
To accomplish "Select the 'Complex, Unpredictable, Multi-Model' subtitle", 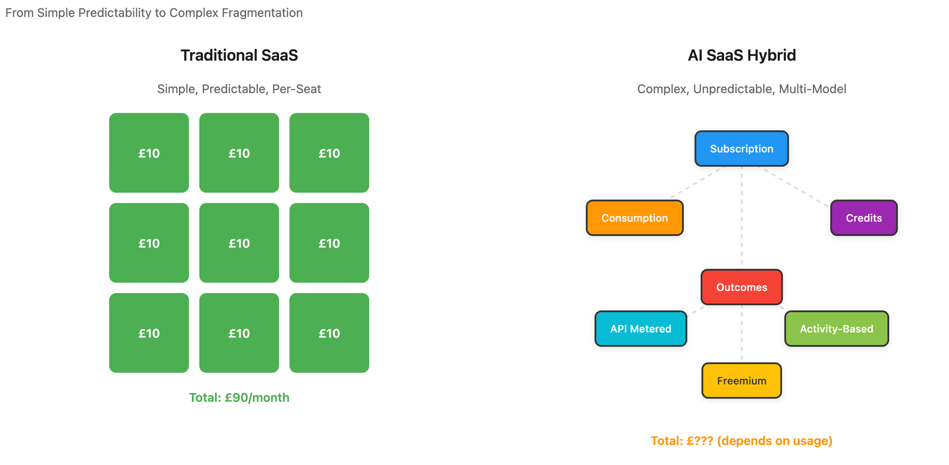I will (x=741, y=89).
